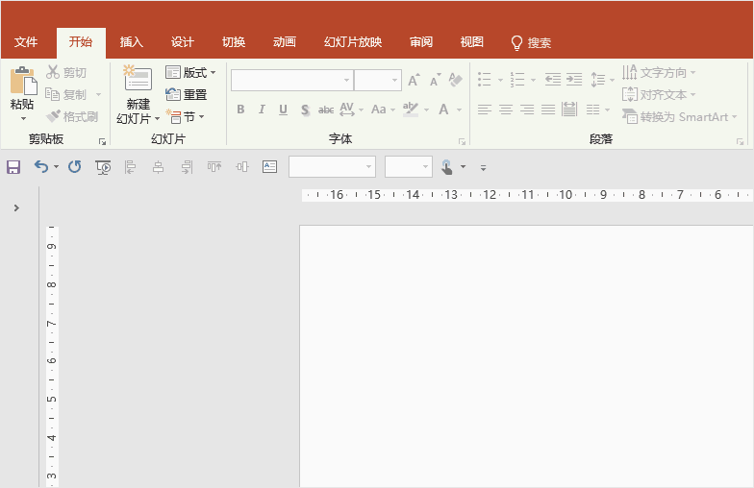Toggle Underline formatting
The image size is (754, 488).
(283, 110)
